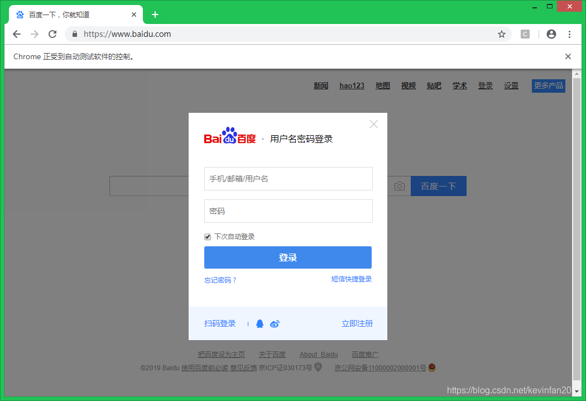Viewport: 586px width, 401px height.
Task: Click the browser back arrow
Action: point(17,34)
